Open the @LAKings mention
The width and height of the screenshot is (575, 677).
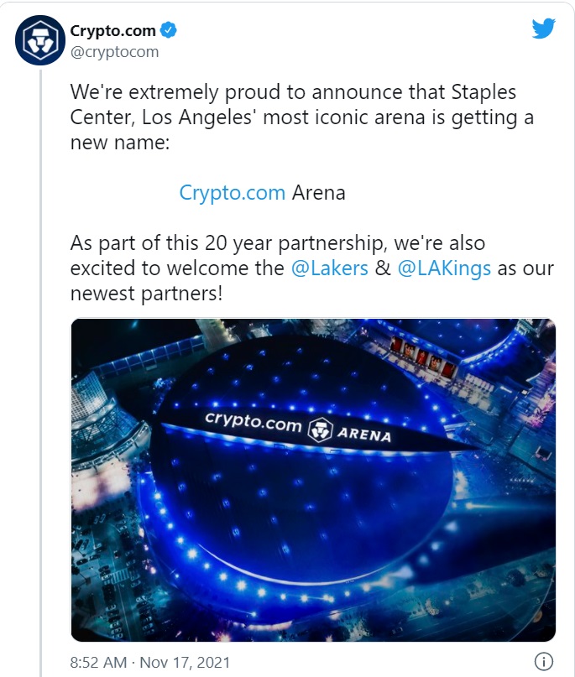(444, 268)
